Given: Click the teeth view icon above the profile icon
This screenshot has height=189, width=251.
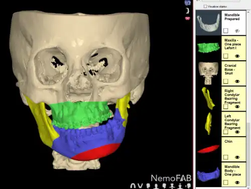Looking at the screenshot, I should click(188, 3).
